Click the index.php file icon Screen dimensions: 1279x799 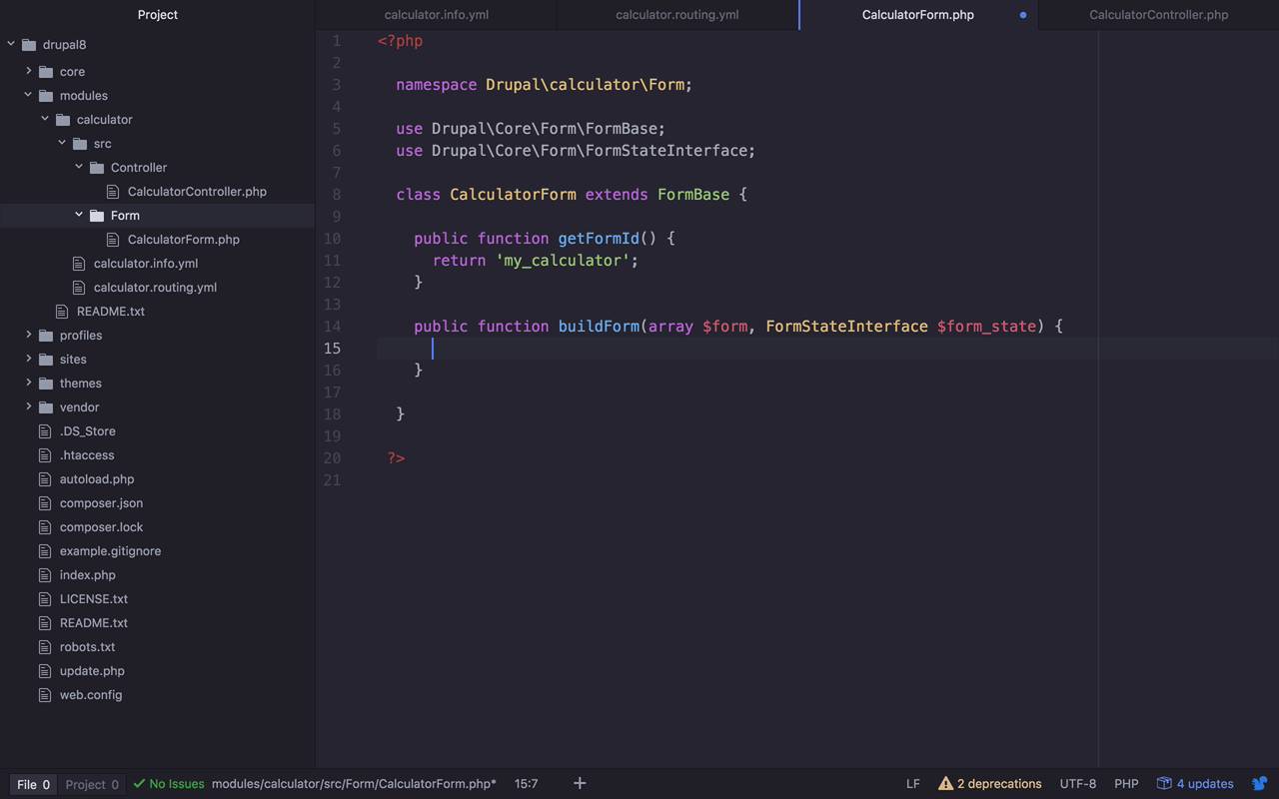click(44, 574)
